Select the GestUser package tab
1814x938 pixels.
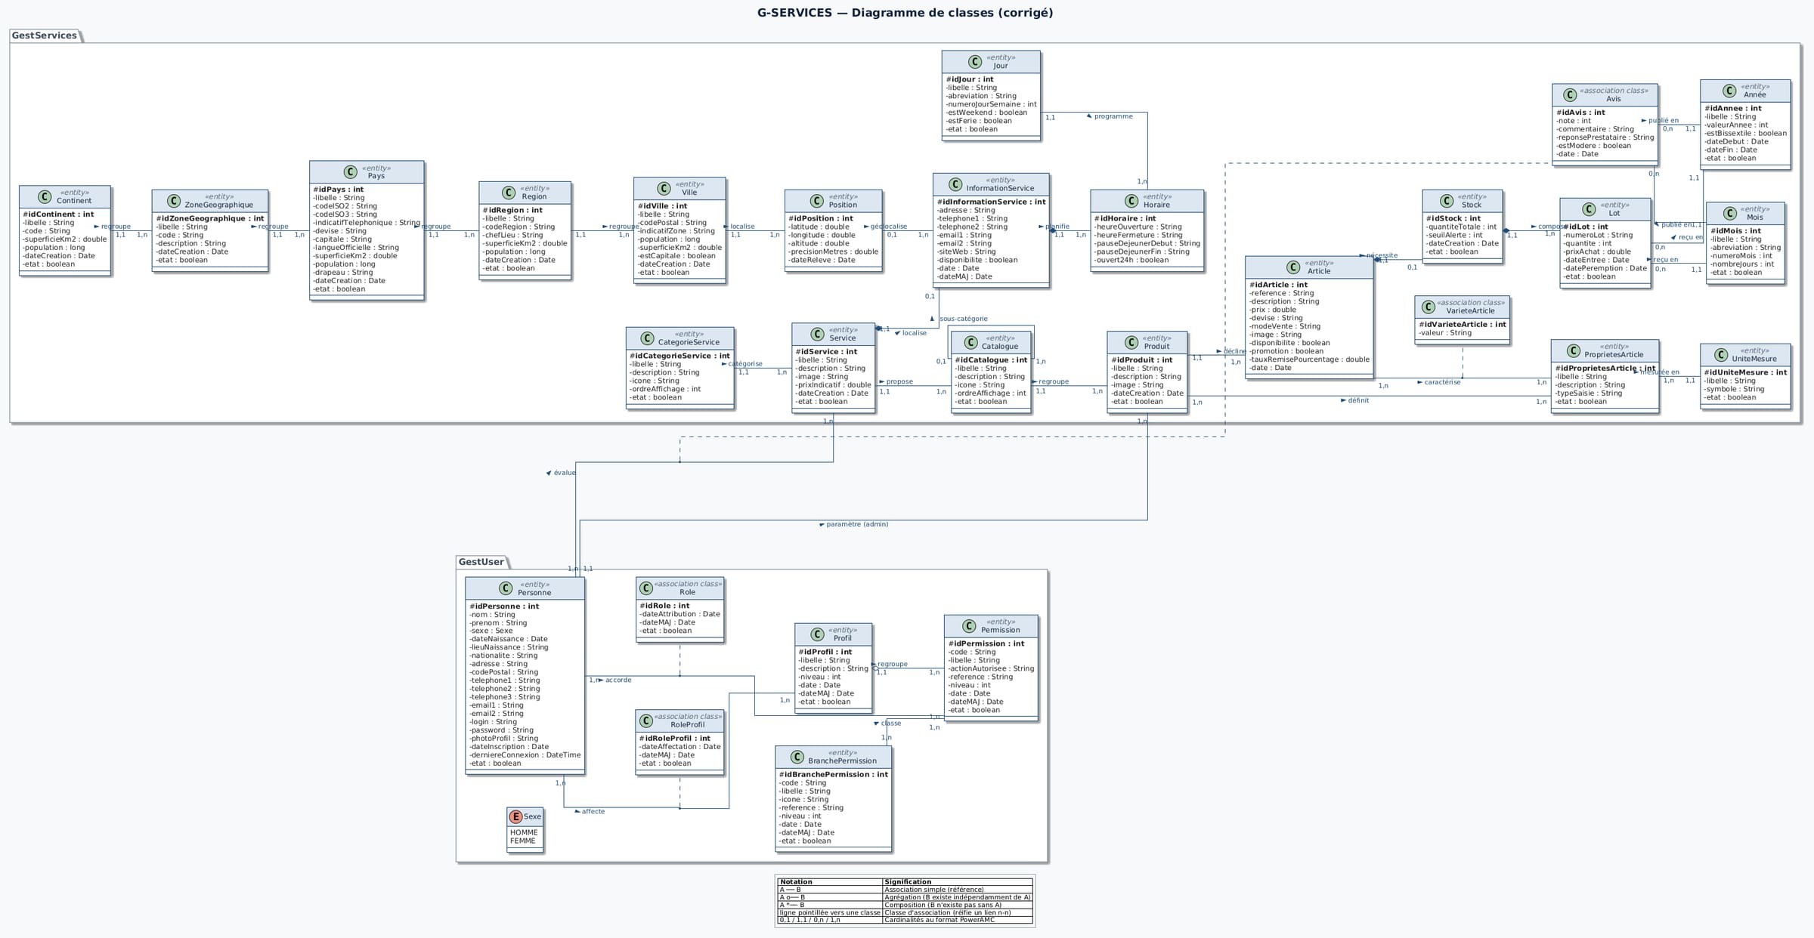(x=481, y=562)
